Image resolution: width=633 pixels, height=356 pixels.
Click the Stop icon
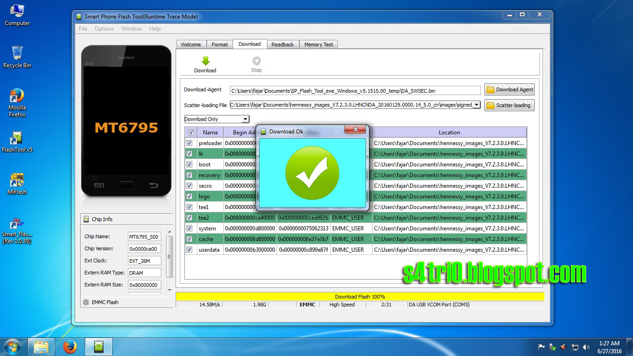tap(256, 61)
